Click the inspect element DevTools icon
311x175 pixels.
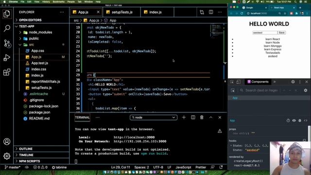click(x=232, y=82)
